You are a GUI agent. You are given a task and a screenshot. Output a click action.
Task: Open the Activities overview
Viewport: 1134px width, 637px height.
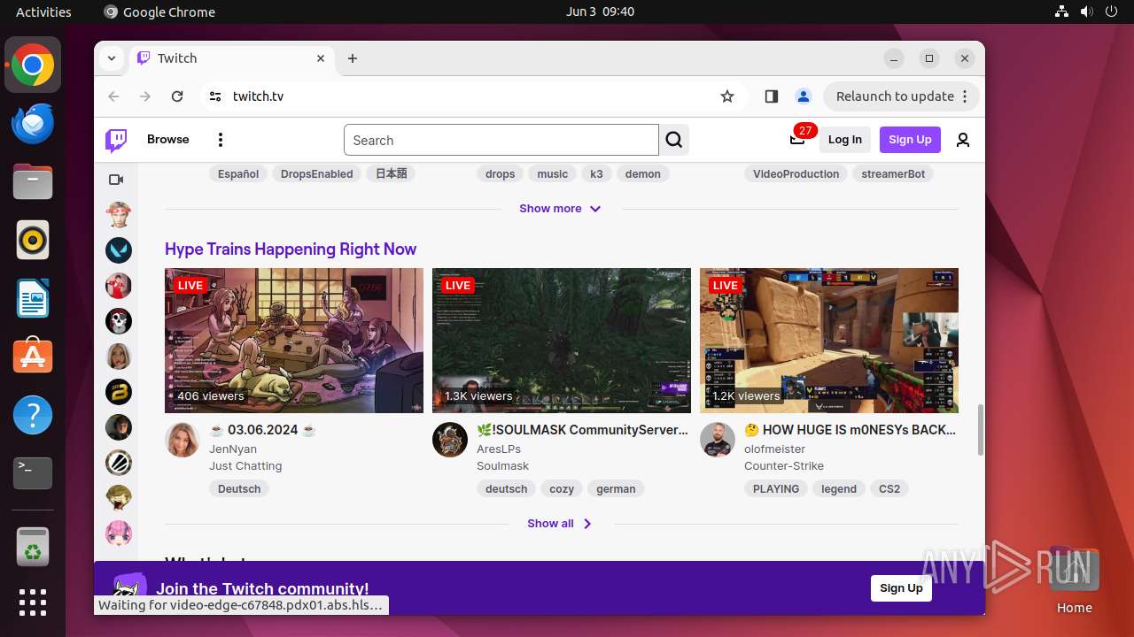pyautogui.click(x=43, y=12)
